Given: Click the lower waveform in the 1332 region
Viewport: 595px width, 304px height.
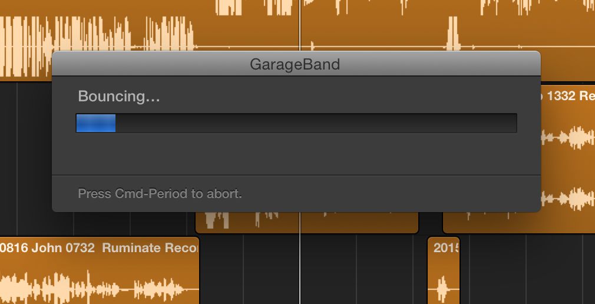Looking at the screenshot, I should click(568, 196).
